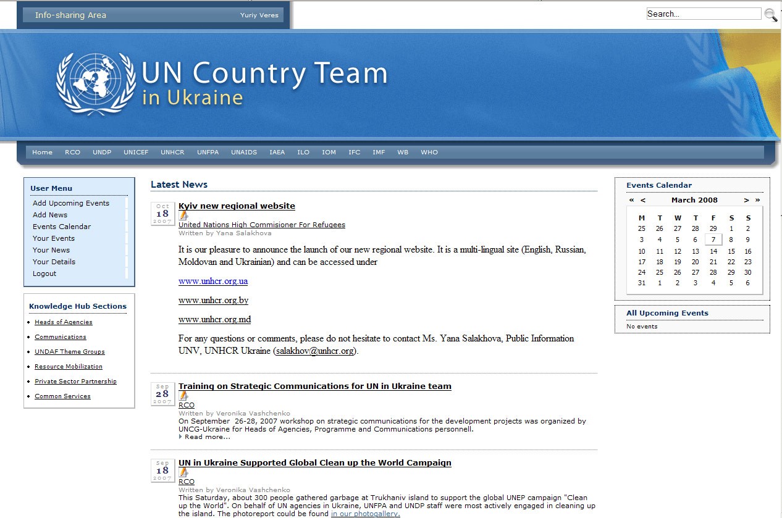Click Read more under Training article
The height and width of the screenshot is (518, 782).
coord(207,437)
